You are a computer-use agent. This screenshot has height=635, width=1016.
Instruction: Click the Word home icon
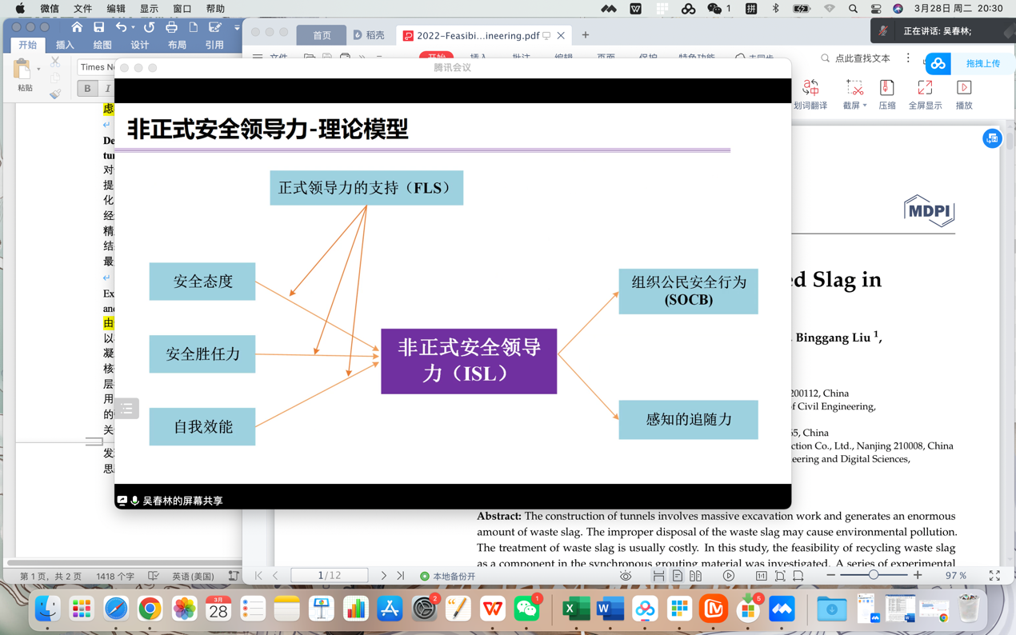click(77, 27)
